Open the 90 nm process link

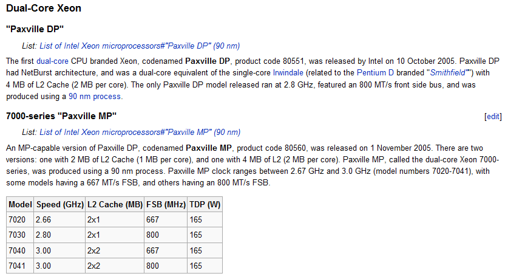(x=95, y=97)
